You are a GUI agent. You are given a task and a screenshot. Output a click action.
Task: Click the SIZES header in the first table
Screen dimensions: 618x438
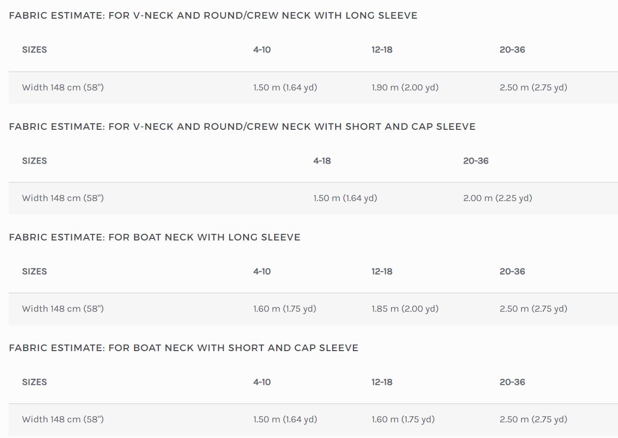tap(34, 50)
